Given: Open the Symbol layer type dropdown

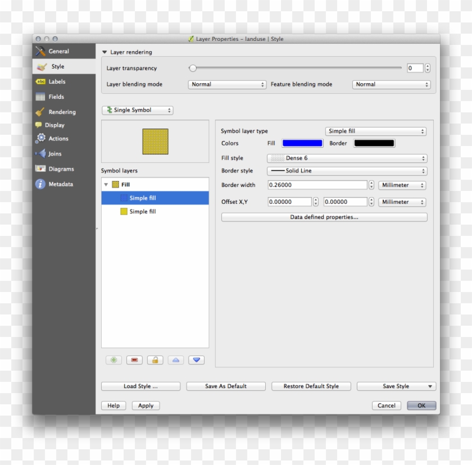Looking at the screenshot, I should (x=375, y=131).
